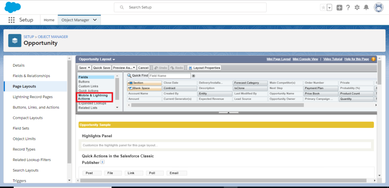Viewport: 389px width, 188px height.
Task: Open Triggers in the sidebar
Action: pyautogui.click(x=19, y=181)
